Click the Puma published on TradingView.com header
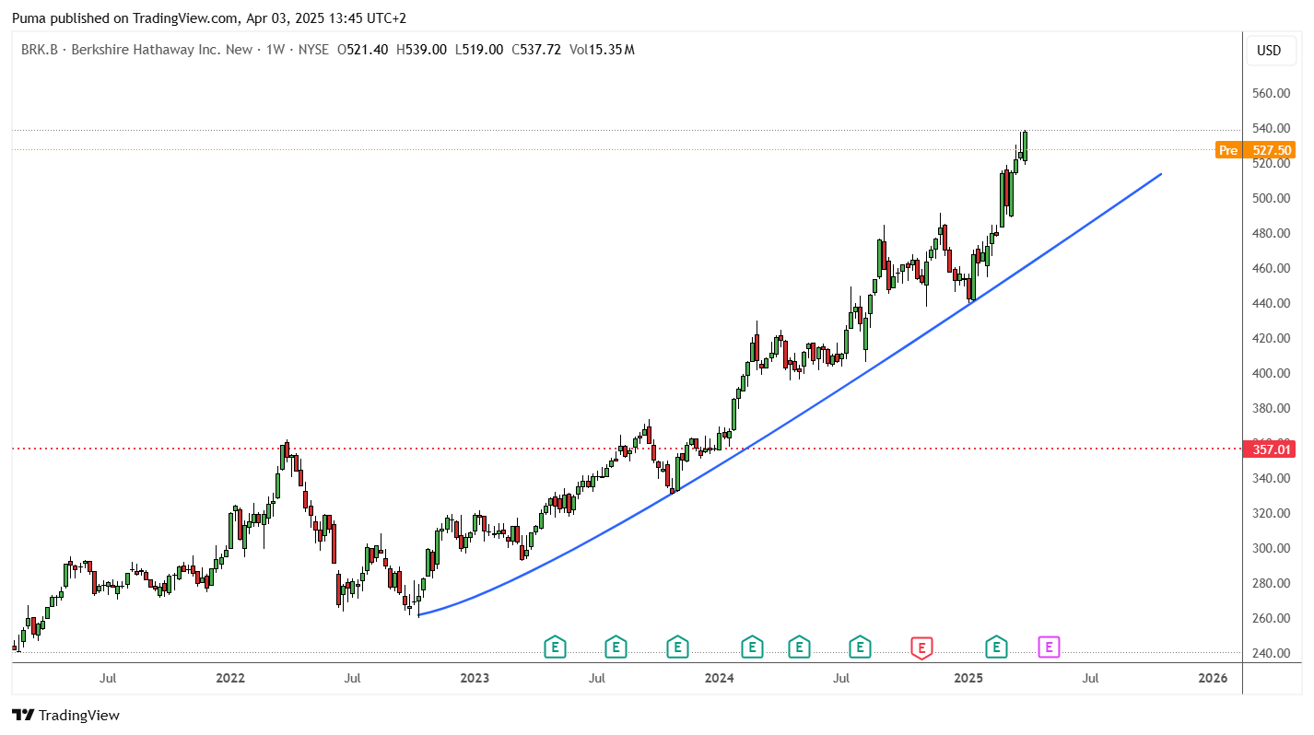Image resolution: width=1314 pixels, height=735 pixels. point(209,17)
